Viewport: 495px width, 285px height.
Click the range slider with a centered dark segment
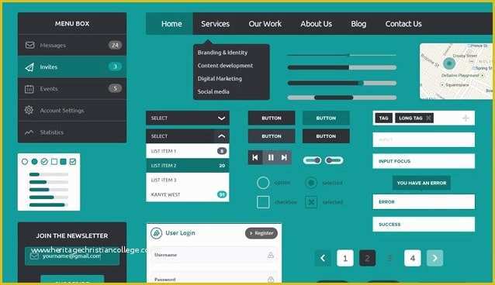click(342, 98)
